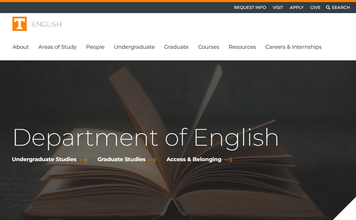Screen dimensions: 356x220
Task: Open the Search link text
Action: click(341, 7)
